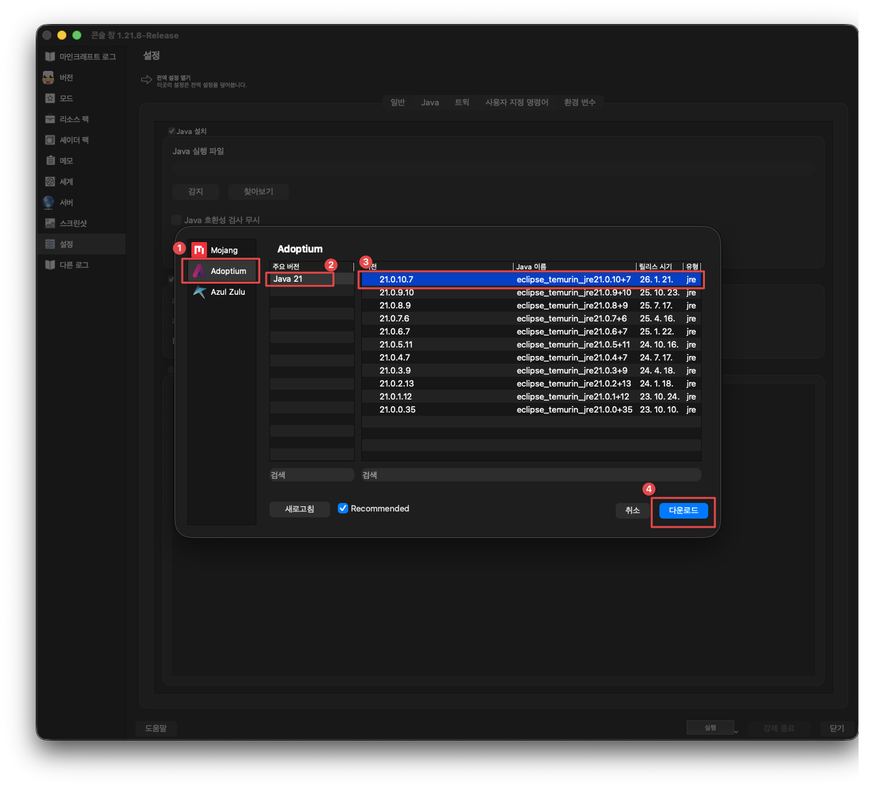This screenshot has height=788, width=895.
Task: Click the 감지 button
Action: [x=195, y=191]
